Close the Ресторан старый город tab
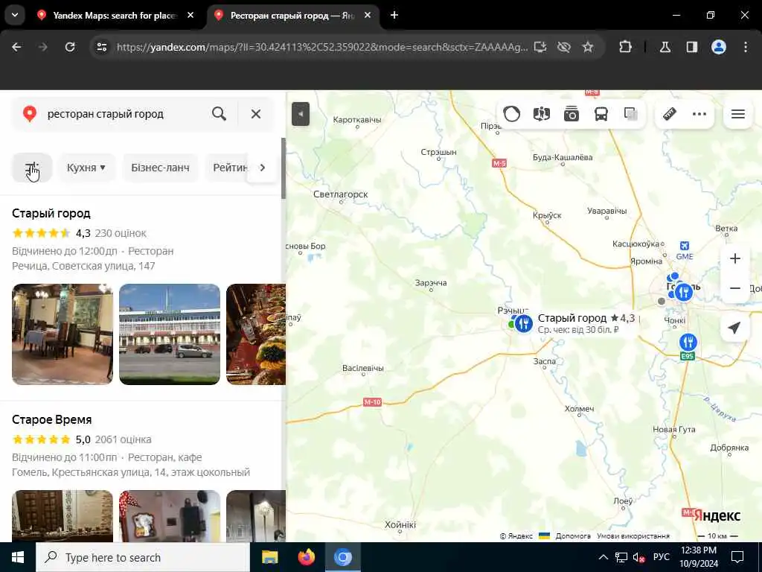The height and width of the screenshot is (572, 762). pyautogui.click(x=368, y=16)
